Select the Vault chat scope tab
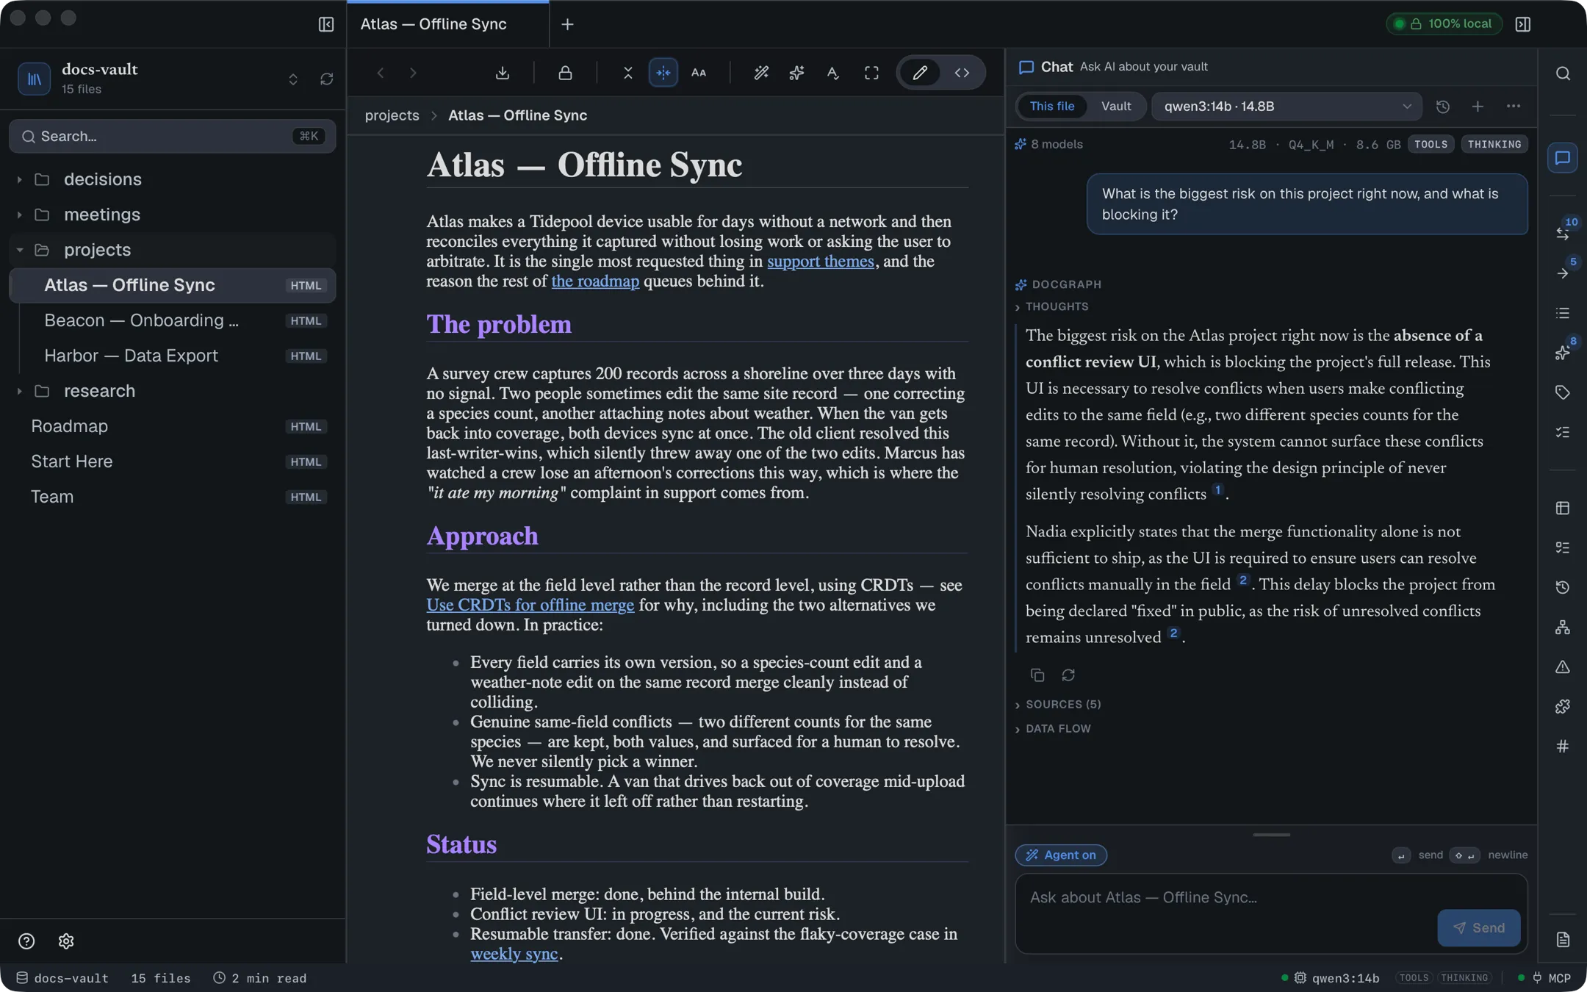This screenshot has width=1587, height=992. click(x=1116, y=107)
